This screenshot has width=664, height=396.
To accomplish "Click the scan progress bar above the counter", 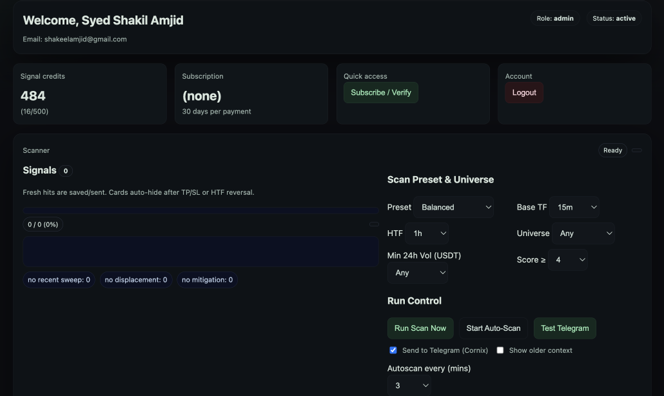I will click(200, 210).
